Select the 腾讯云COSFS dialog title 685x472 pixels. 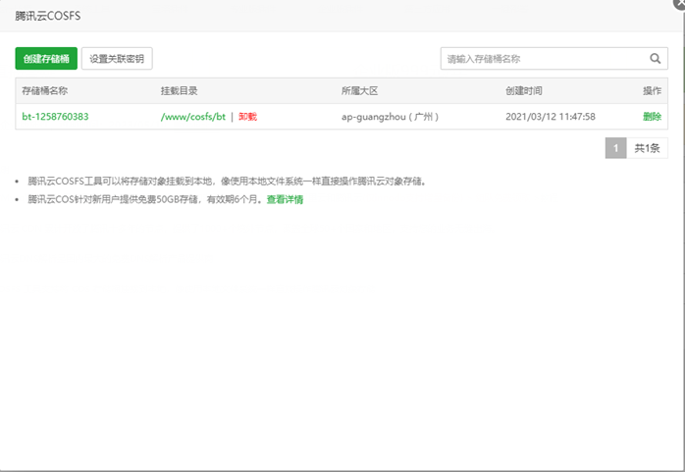[x=48, y=16]
